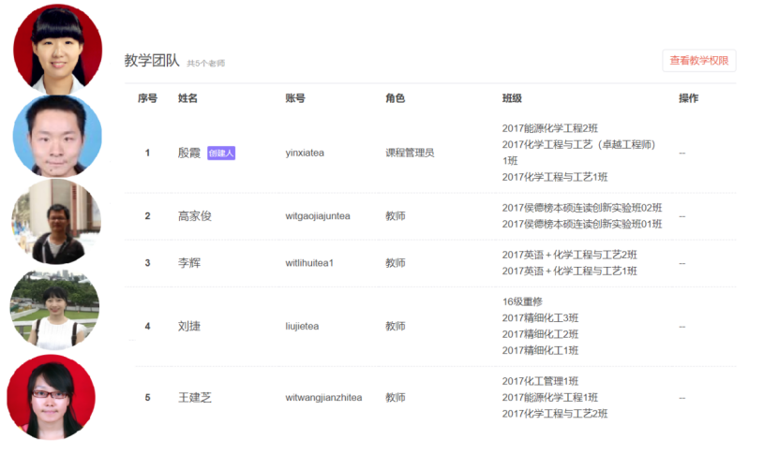Screen dimensions: 779x469
Task: Click the avatar photo with blue background
Action: pos(57,136)
